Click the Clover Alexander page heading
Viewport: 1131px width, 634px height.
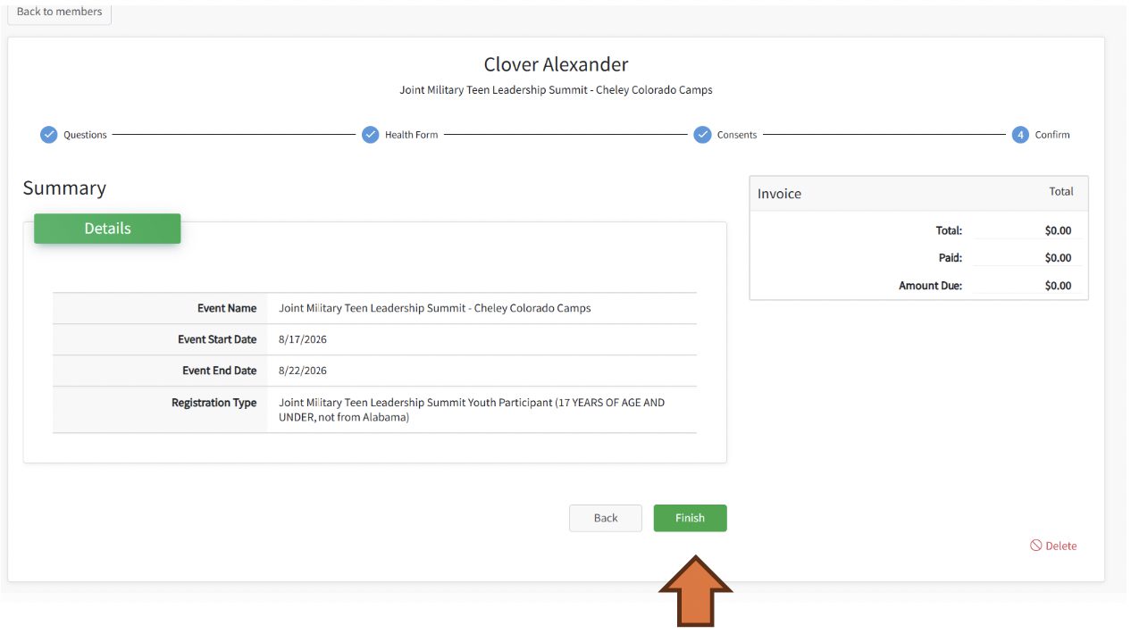coord(556,64)
